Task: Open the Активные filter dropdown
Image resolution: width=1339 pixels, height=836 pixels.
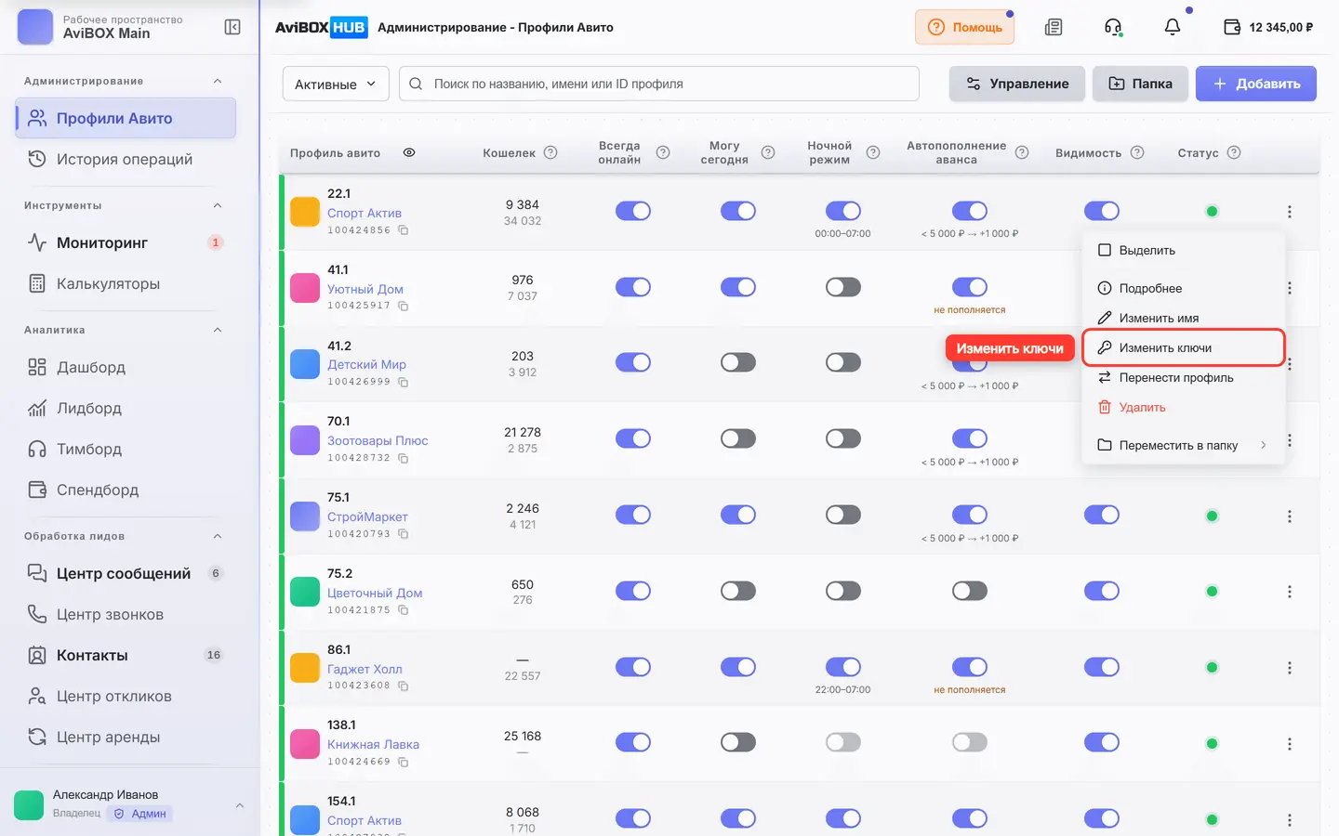Action: pos(336,84)
